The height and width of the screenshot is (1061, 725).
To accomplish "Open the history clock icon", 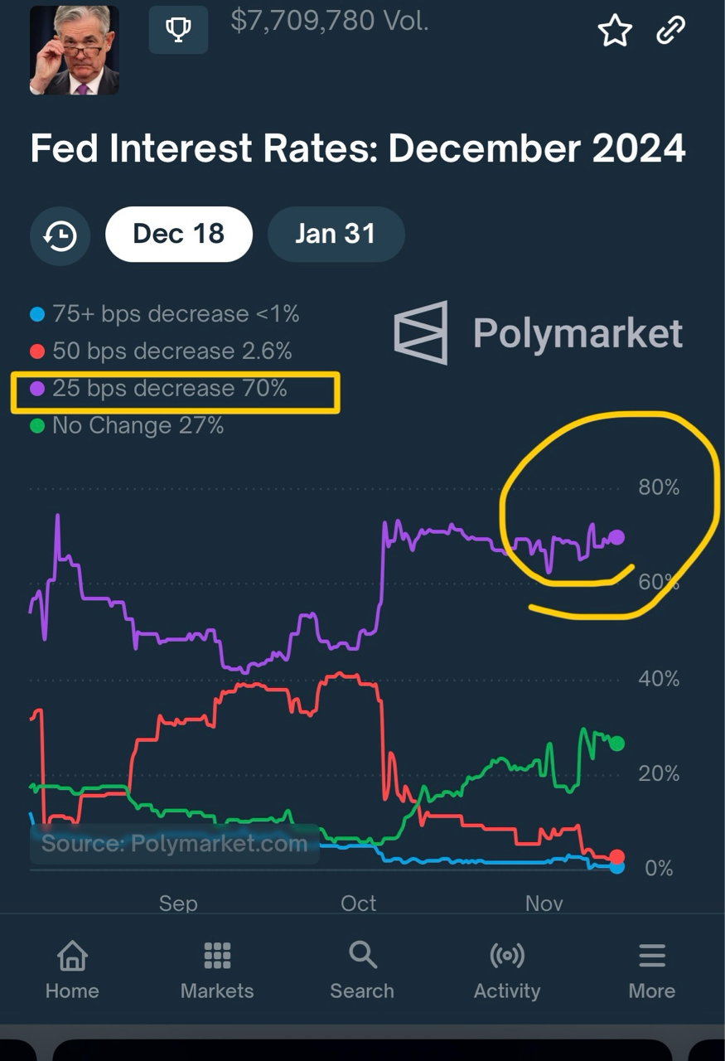I will click(x=60, y=235).
